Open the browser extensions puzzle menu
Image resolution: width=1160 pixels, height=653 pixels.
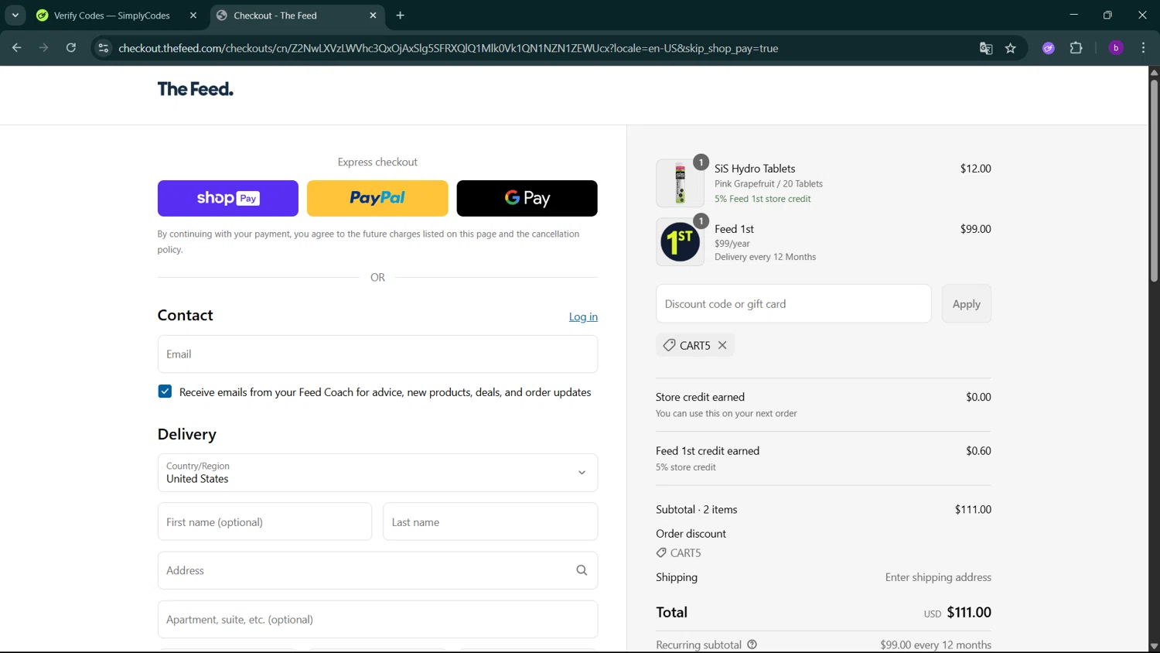click(1076, 48)
